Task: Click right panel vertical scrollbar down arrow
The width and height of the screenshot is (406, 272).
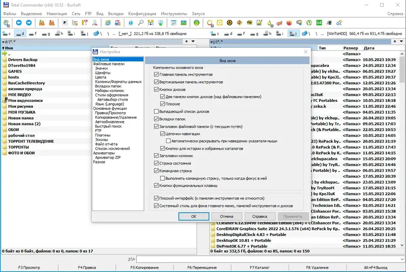Action: [x=402, y=245]
